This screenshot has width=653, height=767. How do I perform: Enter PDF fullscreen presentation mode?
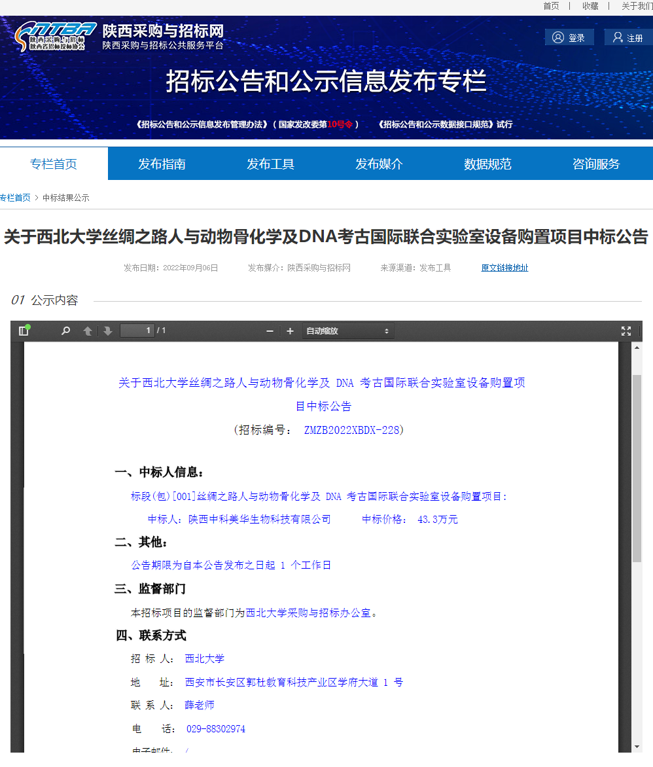click(626, 331)
